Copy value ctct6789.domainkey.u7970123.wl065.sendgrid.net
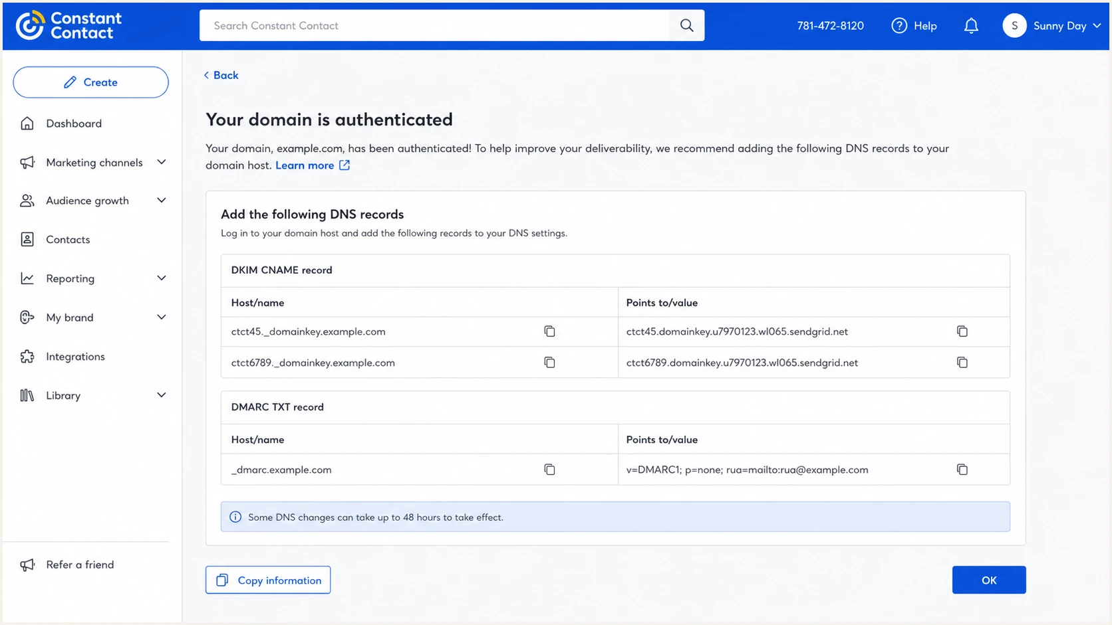 (x=962, y=363)
